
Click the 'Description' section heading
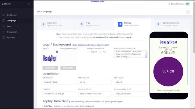51,74
